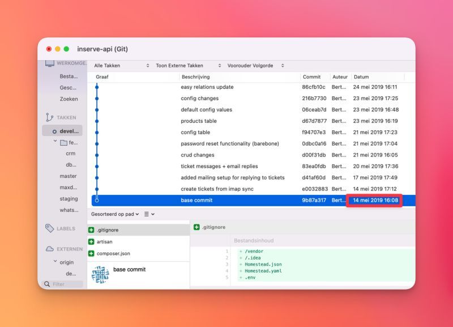Select the master branch in sidebar
Viewport: 453px width, 327px height.
(x=68, y=176)
